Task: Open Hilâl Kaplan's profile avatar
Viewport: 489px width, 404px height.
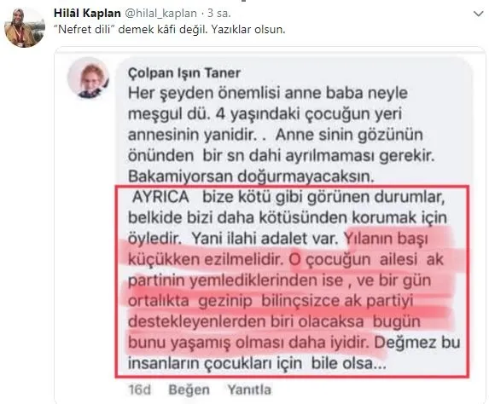Action: coord(25,28)
